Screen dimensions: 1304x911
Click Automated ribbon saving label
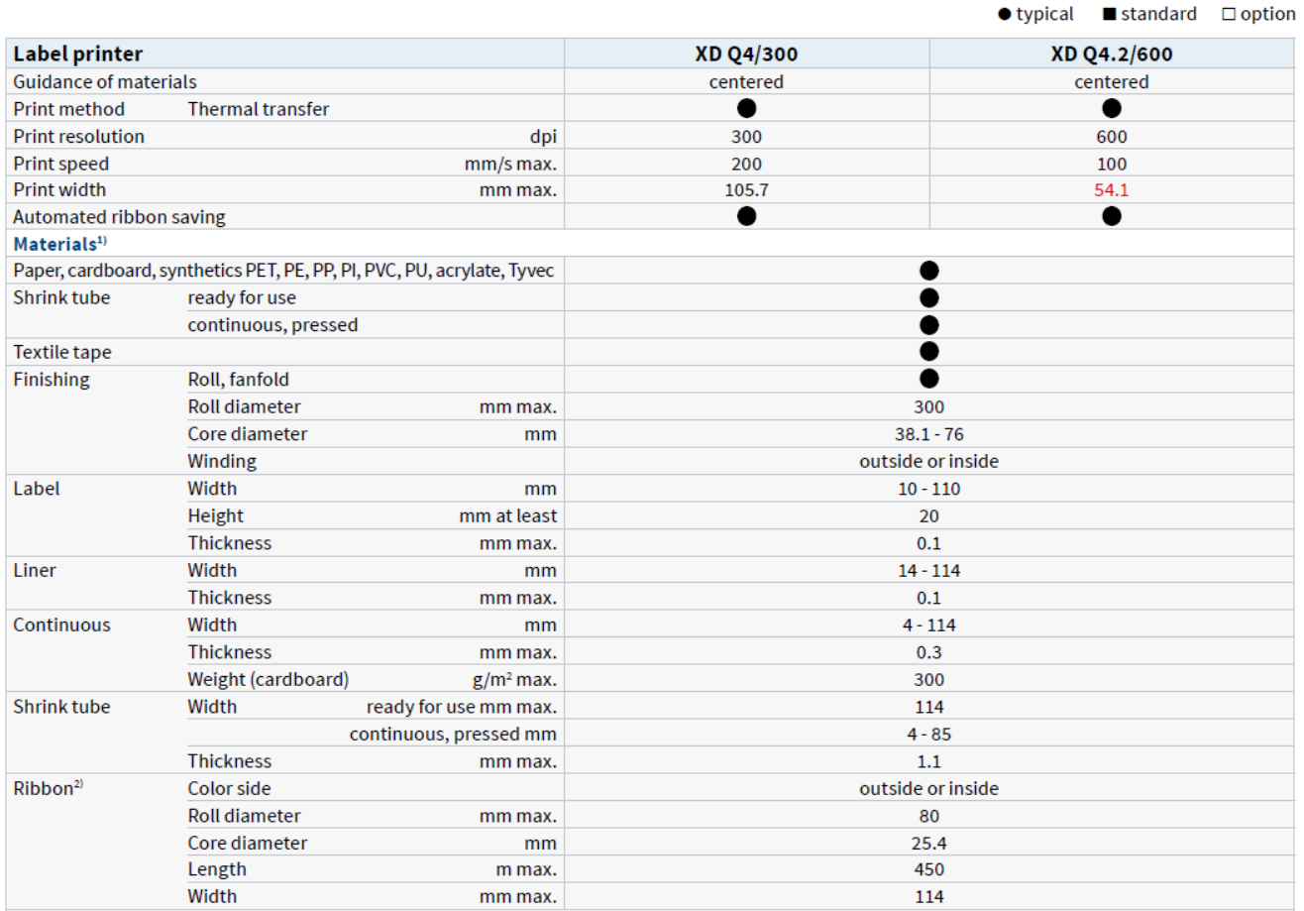coord(119,217)
